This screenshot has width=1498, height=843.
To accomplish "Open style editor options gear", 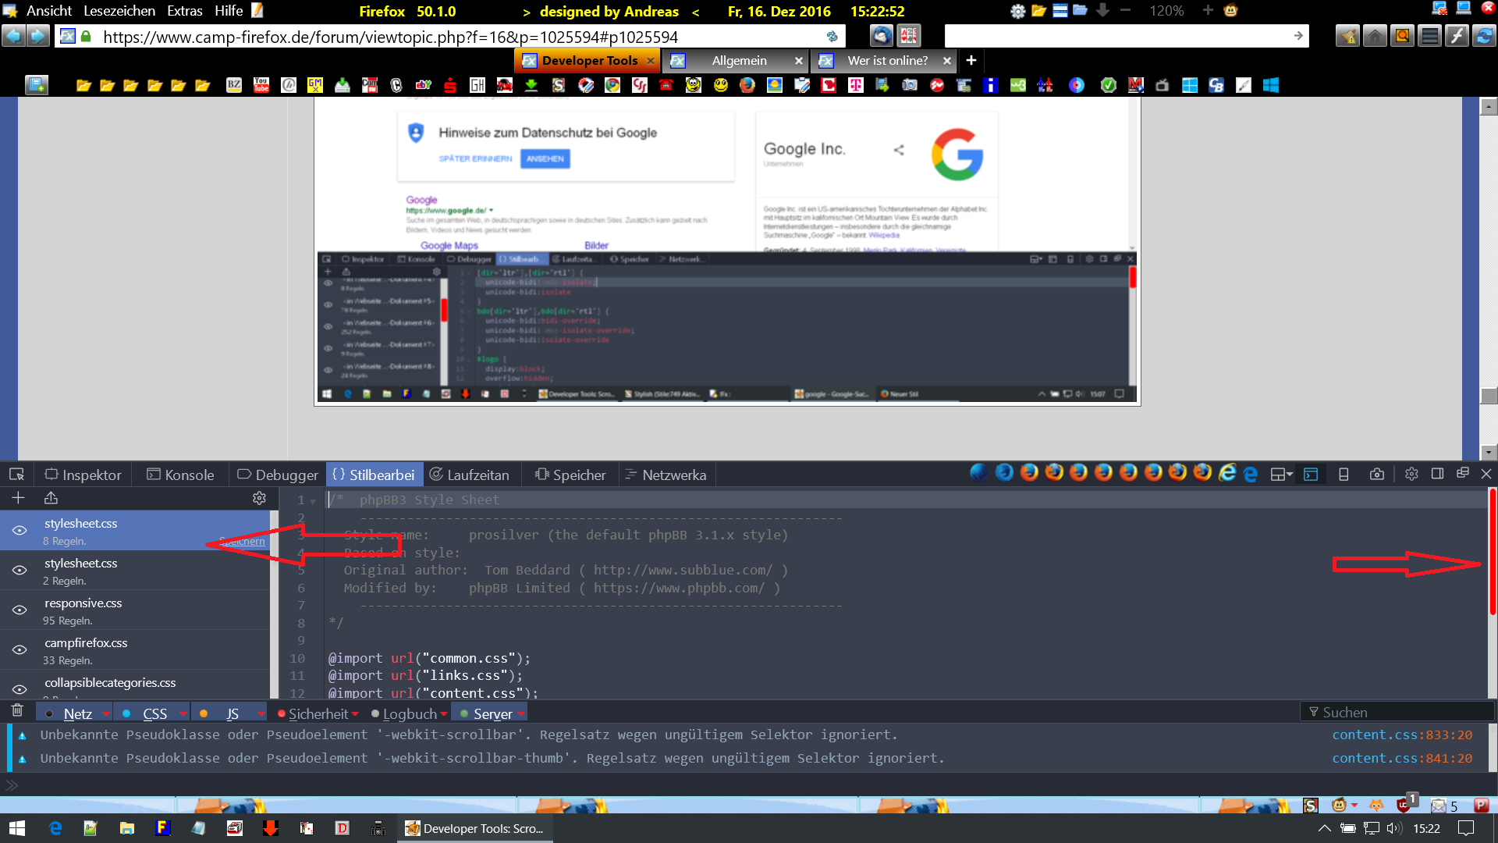I will [259, 498].
